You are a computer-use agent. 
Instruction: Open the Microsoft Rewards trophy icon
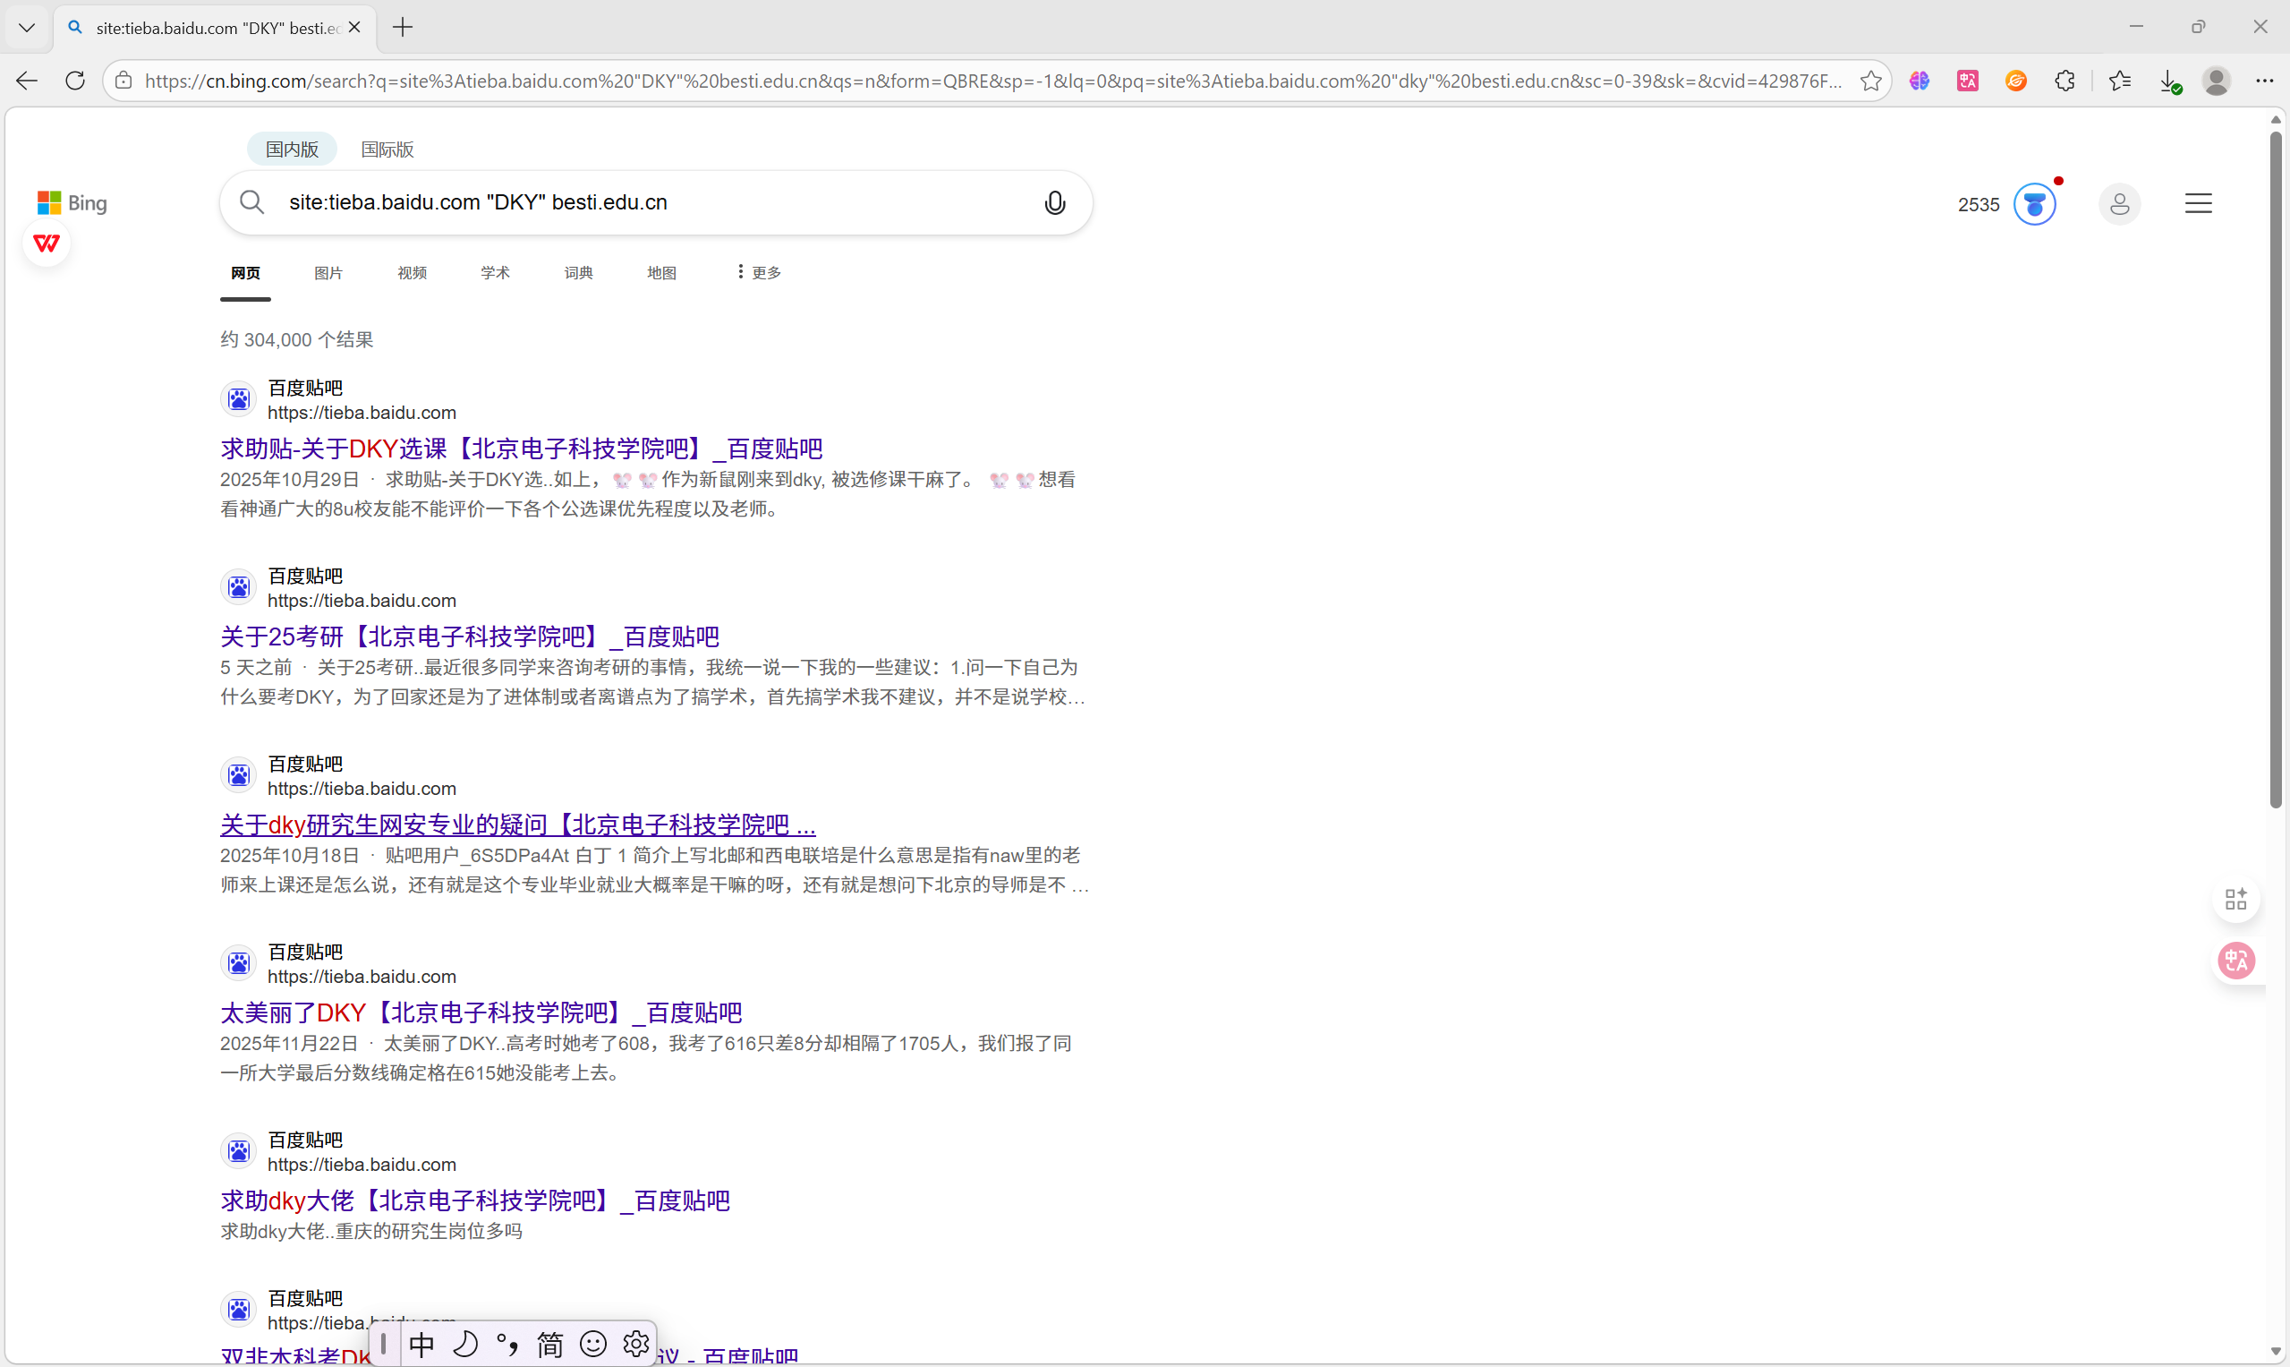pyautogui.click(x=2034, y=203)
